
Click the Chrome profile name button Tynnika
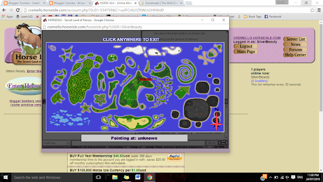point(282,2)
